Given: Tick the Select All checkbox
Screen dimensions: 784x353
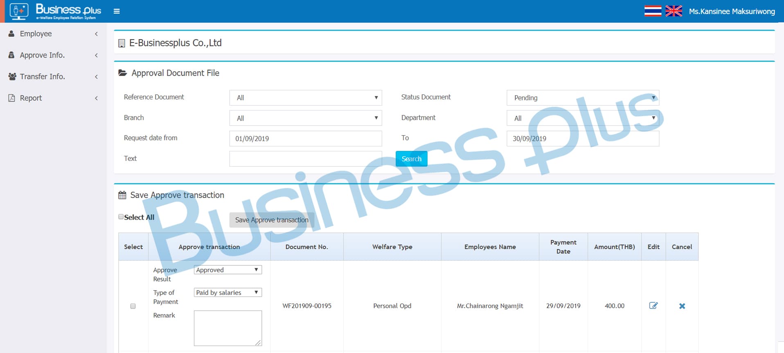Looking at the screenshot, I should [x=121, y=217].
